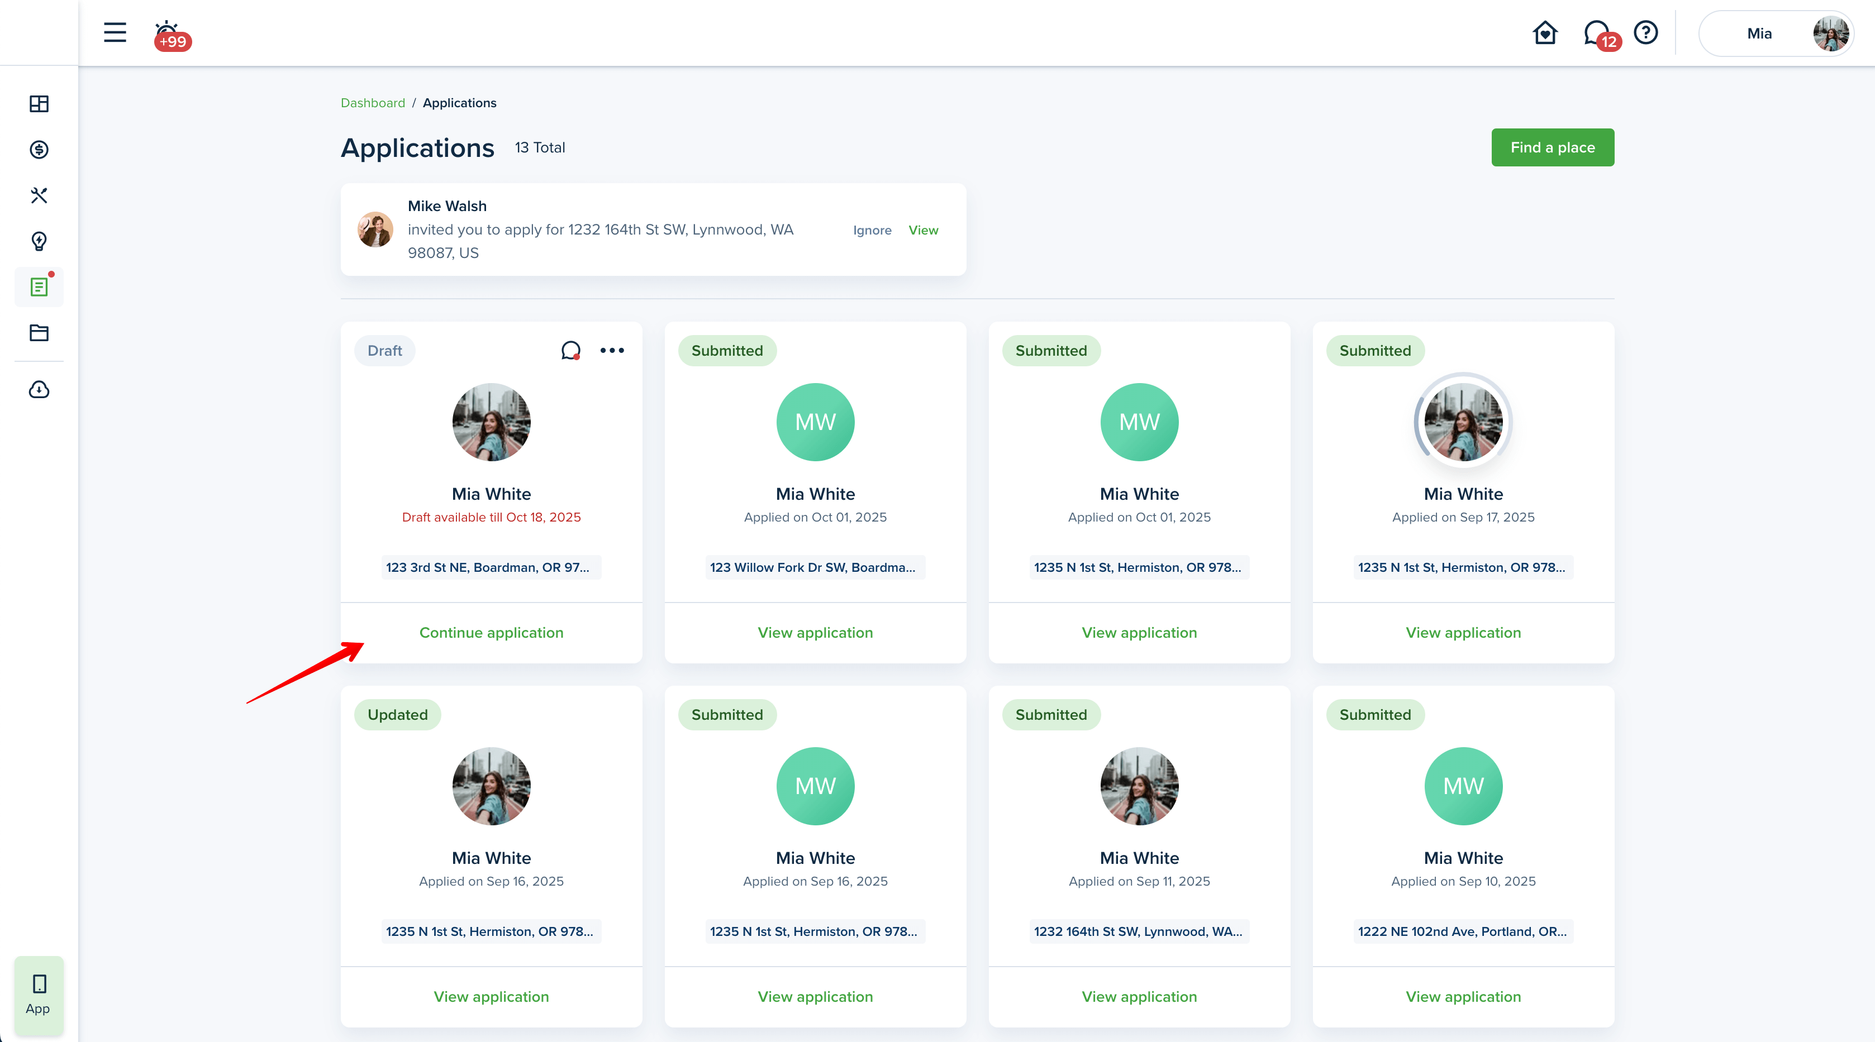The height and width of the screenshot is (1042, 1875).
Task: Open payments dollar icon in sidebar
Action: [x=39, y=150]
